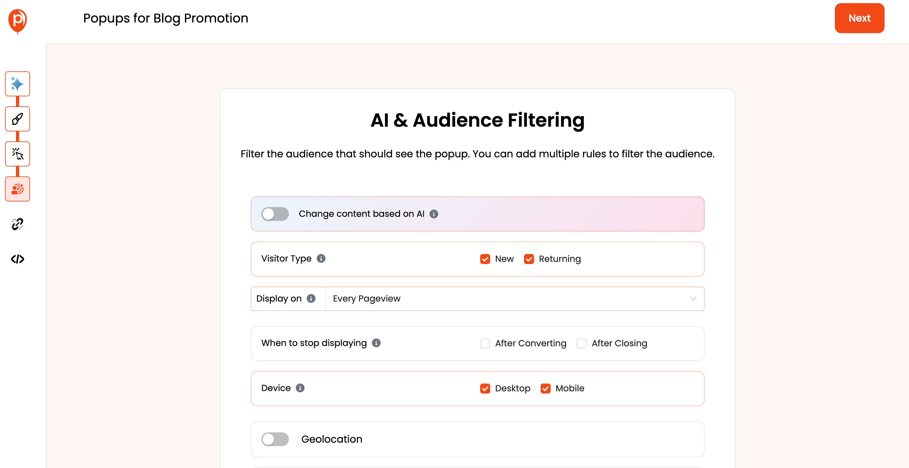Click the trigger/cursor tool icon
The image size is (909, 468).
coord(17,154)
